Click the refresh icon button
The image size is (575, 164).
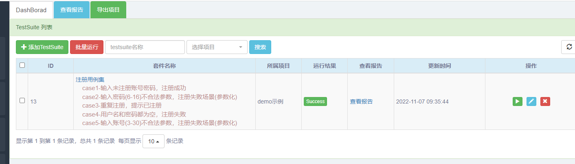click(569, 47)
